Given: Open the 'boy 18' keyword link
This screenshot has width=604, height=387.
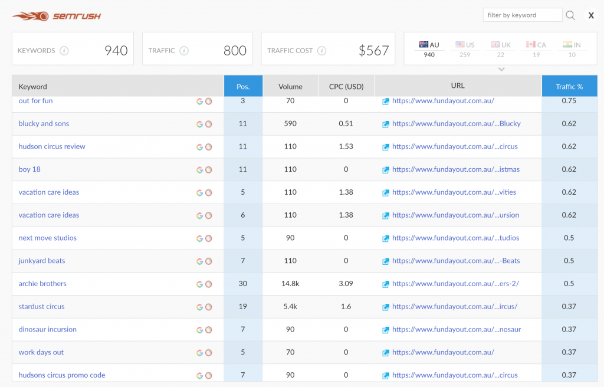Looking at the screenshot, I should [x=29, y=169].
